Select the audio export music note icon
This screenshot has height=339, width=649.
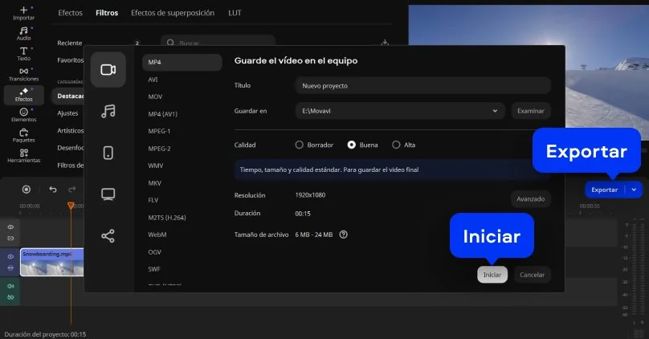[108, 112]
